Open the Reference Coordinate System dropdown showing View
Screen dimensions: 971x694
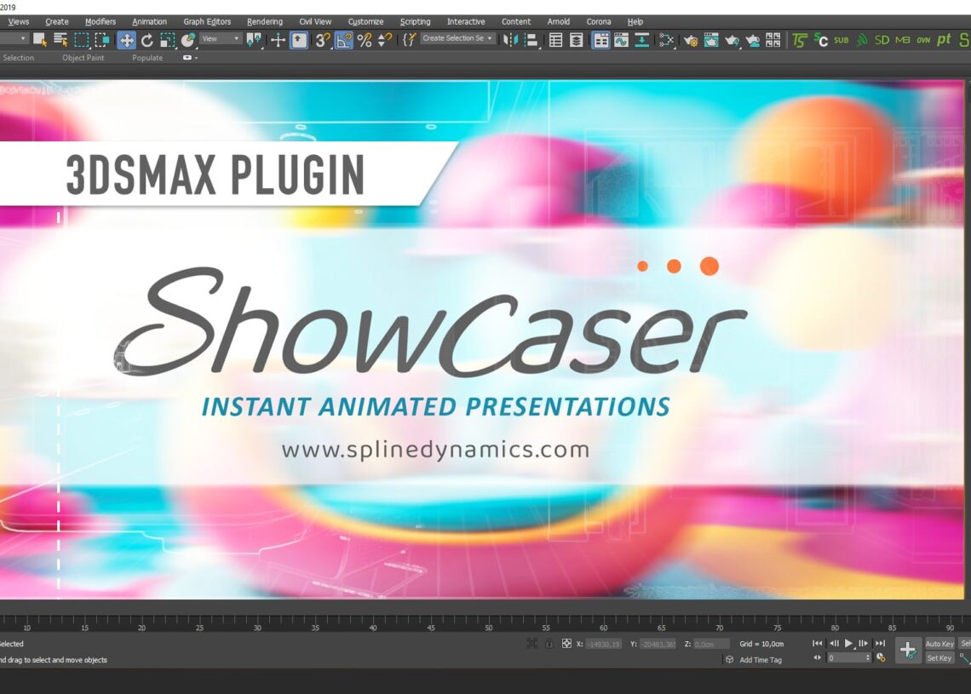(x=219, y=39)
